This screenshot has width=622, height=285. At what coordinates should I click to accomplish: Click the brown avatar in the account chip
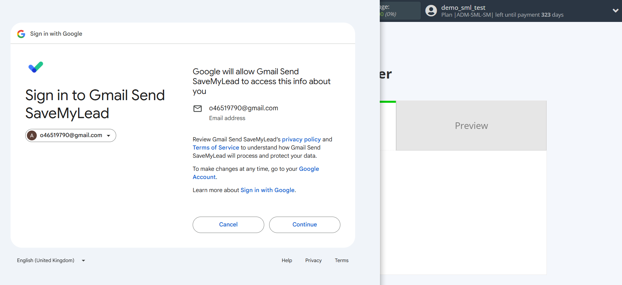pos(32,135)
